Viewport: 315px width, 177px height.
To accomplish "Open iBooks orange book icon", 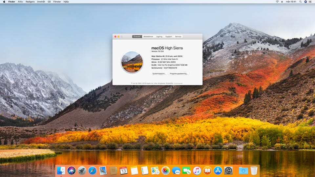I will [207, 170].
